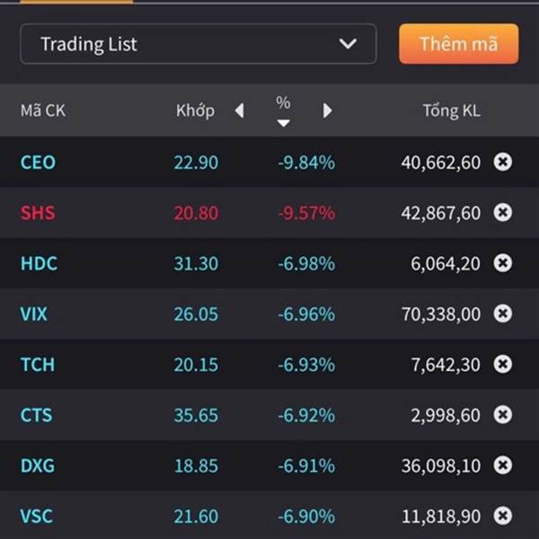Image resolution: width=539 pixels, height=539 pixels.
Task: Remove SHS using its X icon
Action: tap(503, 212)
